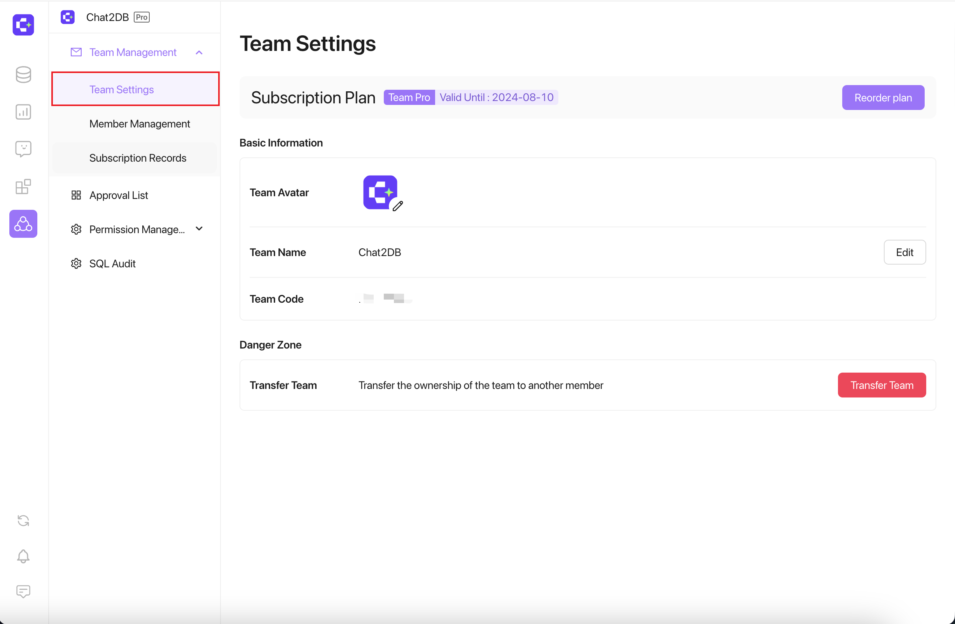Viewport: 955px width, 624px height.
Task: Click the Valid Until : 2024-08-10 label
Action: pos(497,98)
